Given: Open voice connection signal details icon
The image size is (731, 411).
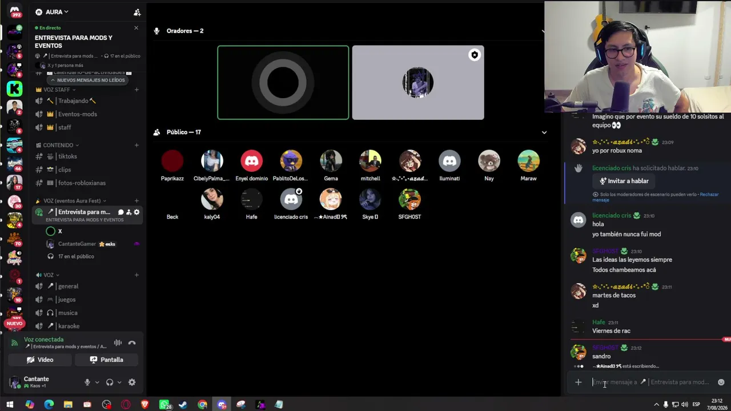Looking at the screenshot, I should [14, 342].
